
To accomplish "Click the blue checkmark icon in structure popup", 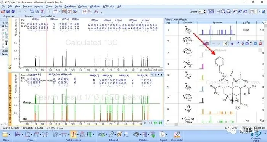I will click(x=255, y=44).
